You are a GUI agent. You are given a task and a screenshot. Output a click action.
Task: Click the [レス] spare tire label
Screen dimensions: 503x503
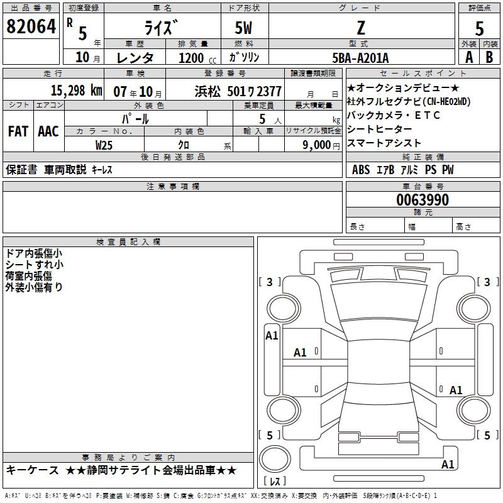pos(275,481)
